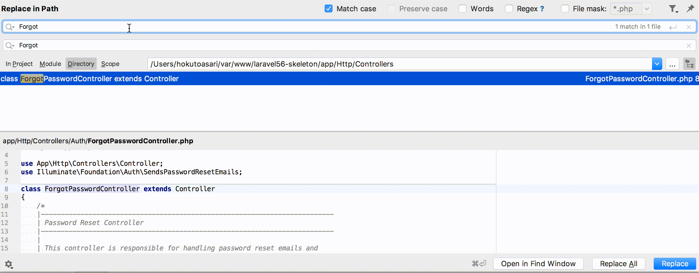This screenshot has height=273, width=699.
Task: Open directory browser with ellipsis icon
Action: (673, 64)
